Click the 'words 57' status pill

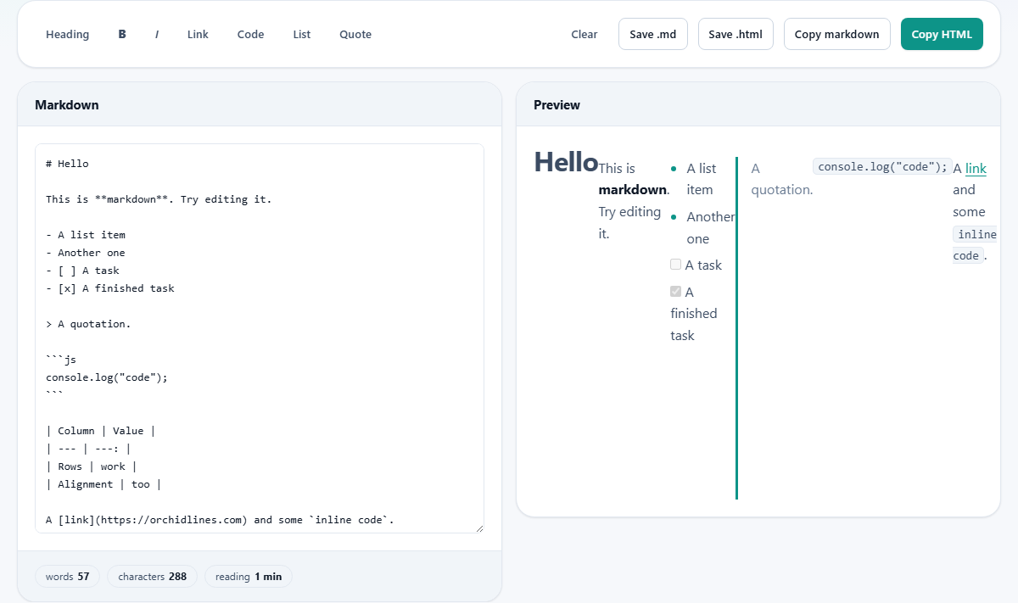(x=67, y=577)
